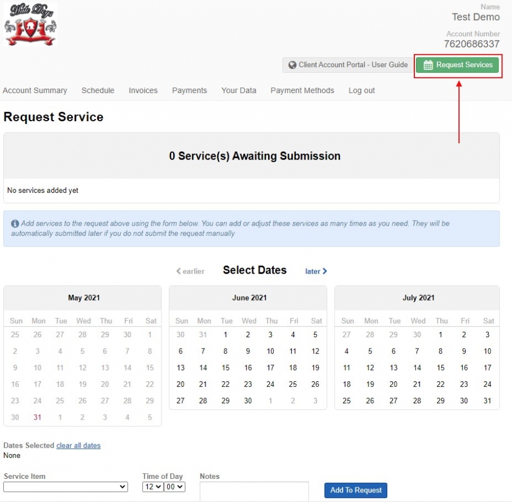
Task: Click the globe icon beside User Guide
Action: pos(292,65)
